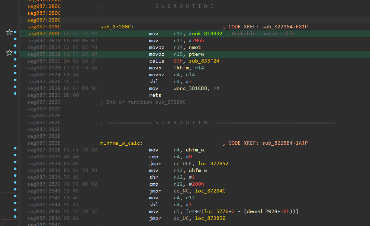The image size is (370, 226).
Task: Toggle breakpoint dot at seg087:2820 line
Action: click(x=15, y=66)
